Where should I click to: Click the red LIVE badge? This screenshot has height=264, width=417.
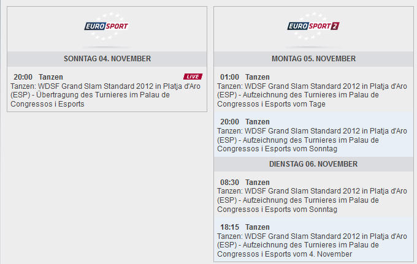point(193,77)
